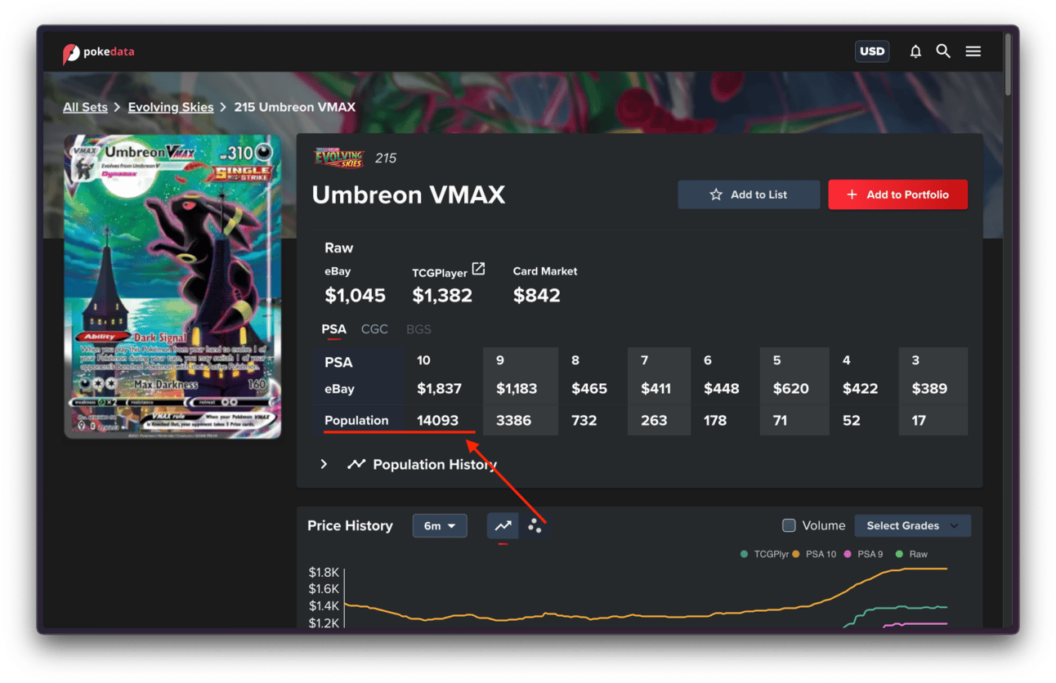Viewport: 1056px width, 683px height.
Task: Click the Raw section heading
Action: tap(339, 248)
